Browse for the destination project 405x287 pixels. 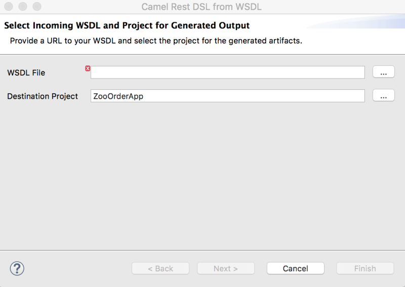(x=383, y=96)
